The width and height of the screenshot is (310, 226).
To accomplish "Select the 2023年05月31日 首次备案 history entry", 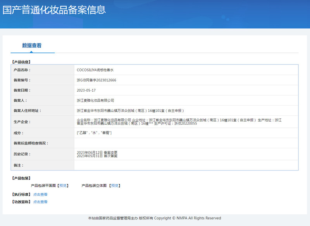I will [x=97, y=156].
